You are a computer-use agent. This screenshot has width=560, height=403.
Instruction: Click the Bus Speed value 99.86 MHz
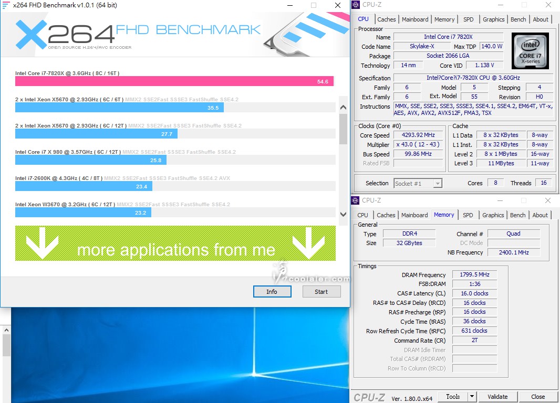(x=418, y=154)
